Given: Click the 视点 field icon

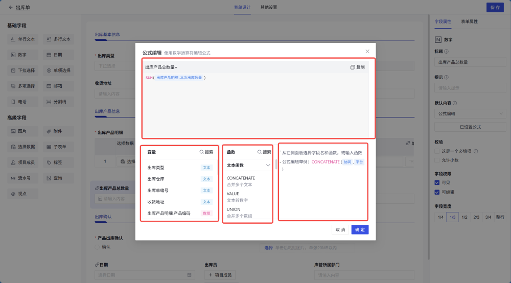Looking at the screenshot, I should [x=13, y=194].
